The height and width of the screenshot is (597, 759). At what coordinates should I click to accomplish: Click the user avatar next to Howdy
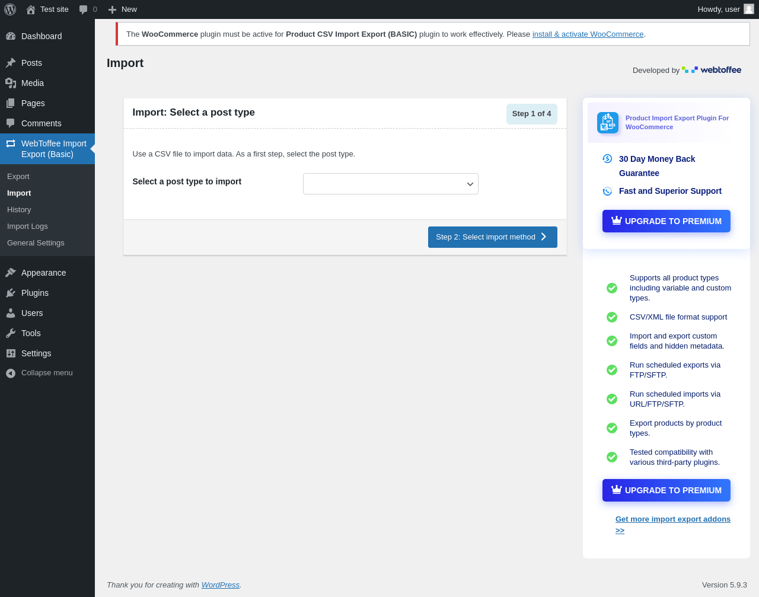(x=749, y=9)
